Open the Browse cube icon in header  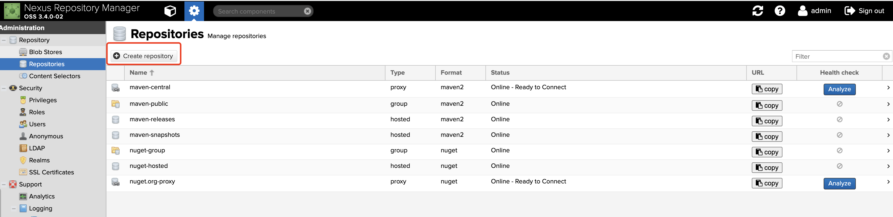pyautogui.click(x=170, y=11)
